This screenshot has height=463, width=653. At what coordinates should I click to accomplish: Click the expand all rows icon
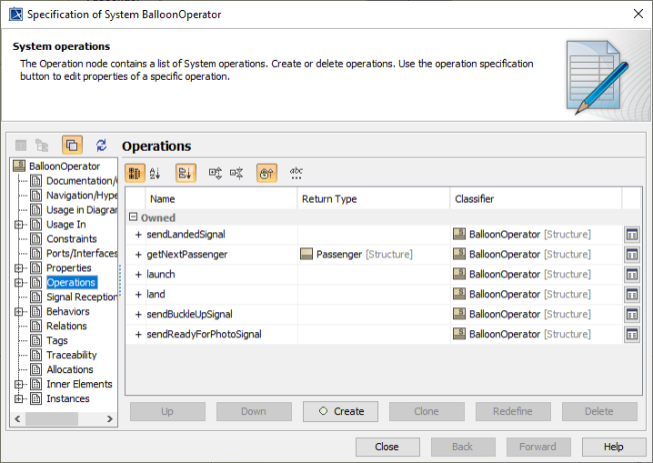point(216,173)
